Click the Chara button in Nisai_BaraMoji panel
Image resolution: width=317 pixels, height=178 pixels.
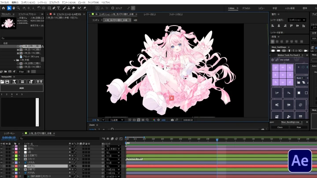pyautogui.click(x=280, y=127)
